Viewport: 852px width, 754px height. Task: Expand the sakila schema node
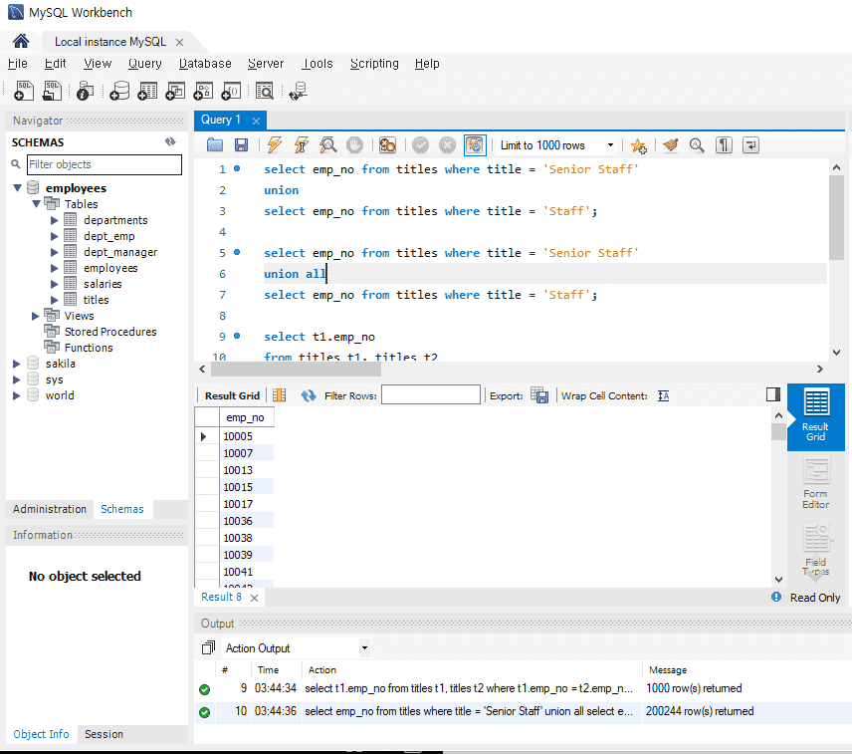point(17,364)
